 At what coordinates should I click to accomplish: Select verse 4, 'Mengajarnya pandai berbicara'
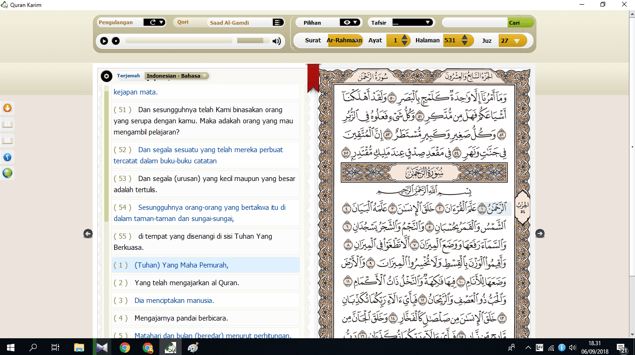coord(205,318)
